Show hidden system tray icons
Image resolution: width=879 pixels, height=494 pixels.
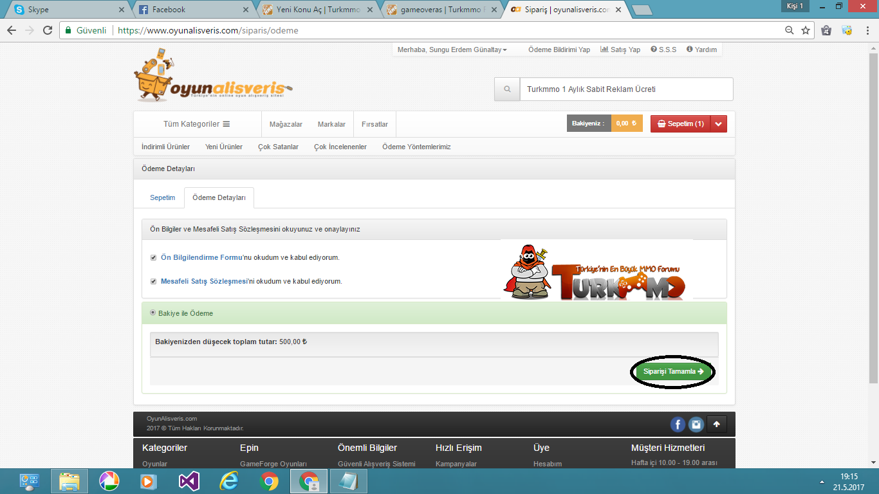point(821,482)
